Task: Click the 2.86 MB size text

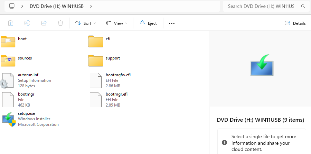Action: (x=113, y=86)
